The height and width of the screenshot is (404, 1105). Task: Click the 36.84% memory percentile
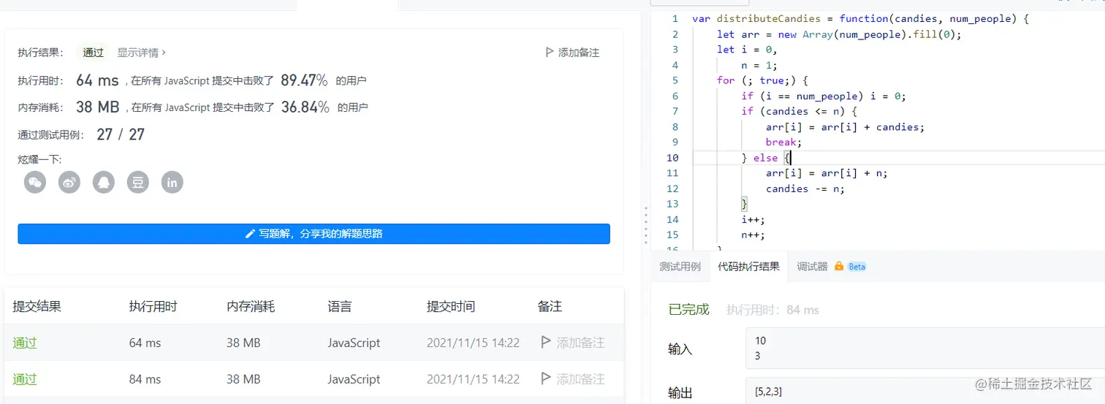coord(305,107)
